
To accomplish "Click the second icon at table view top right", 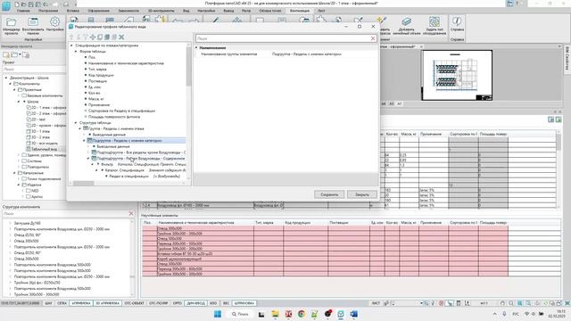I will pos(559,119).
